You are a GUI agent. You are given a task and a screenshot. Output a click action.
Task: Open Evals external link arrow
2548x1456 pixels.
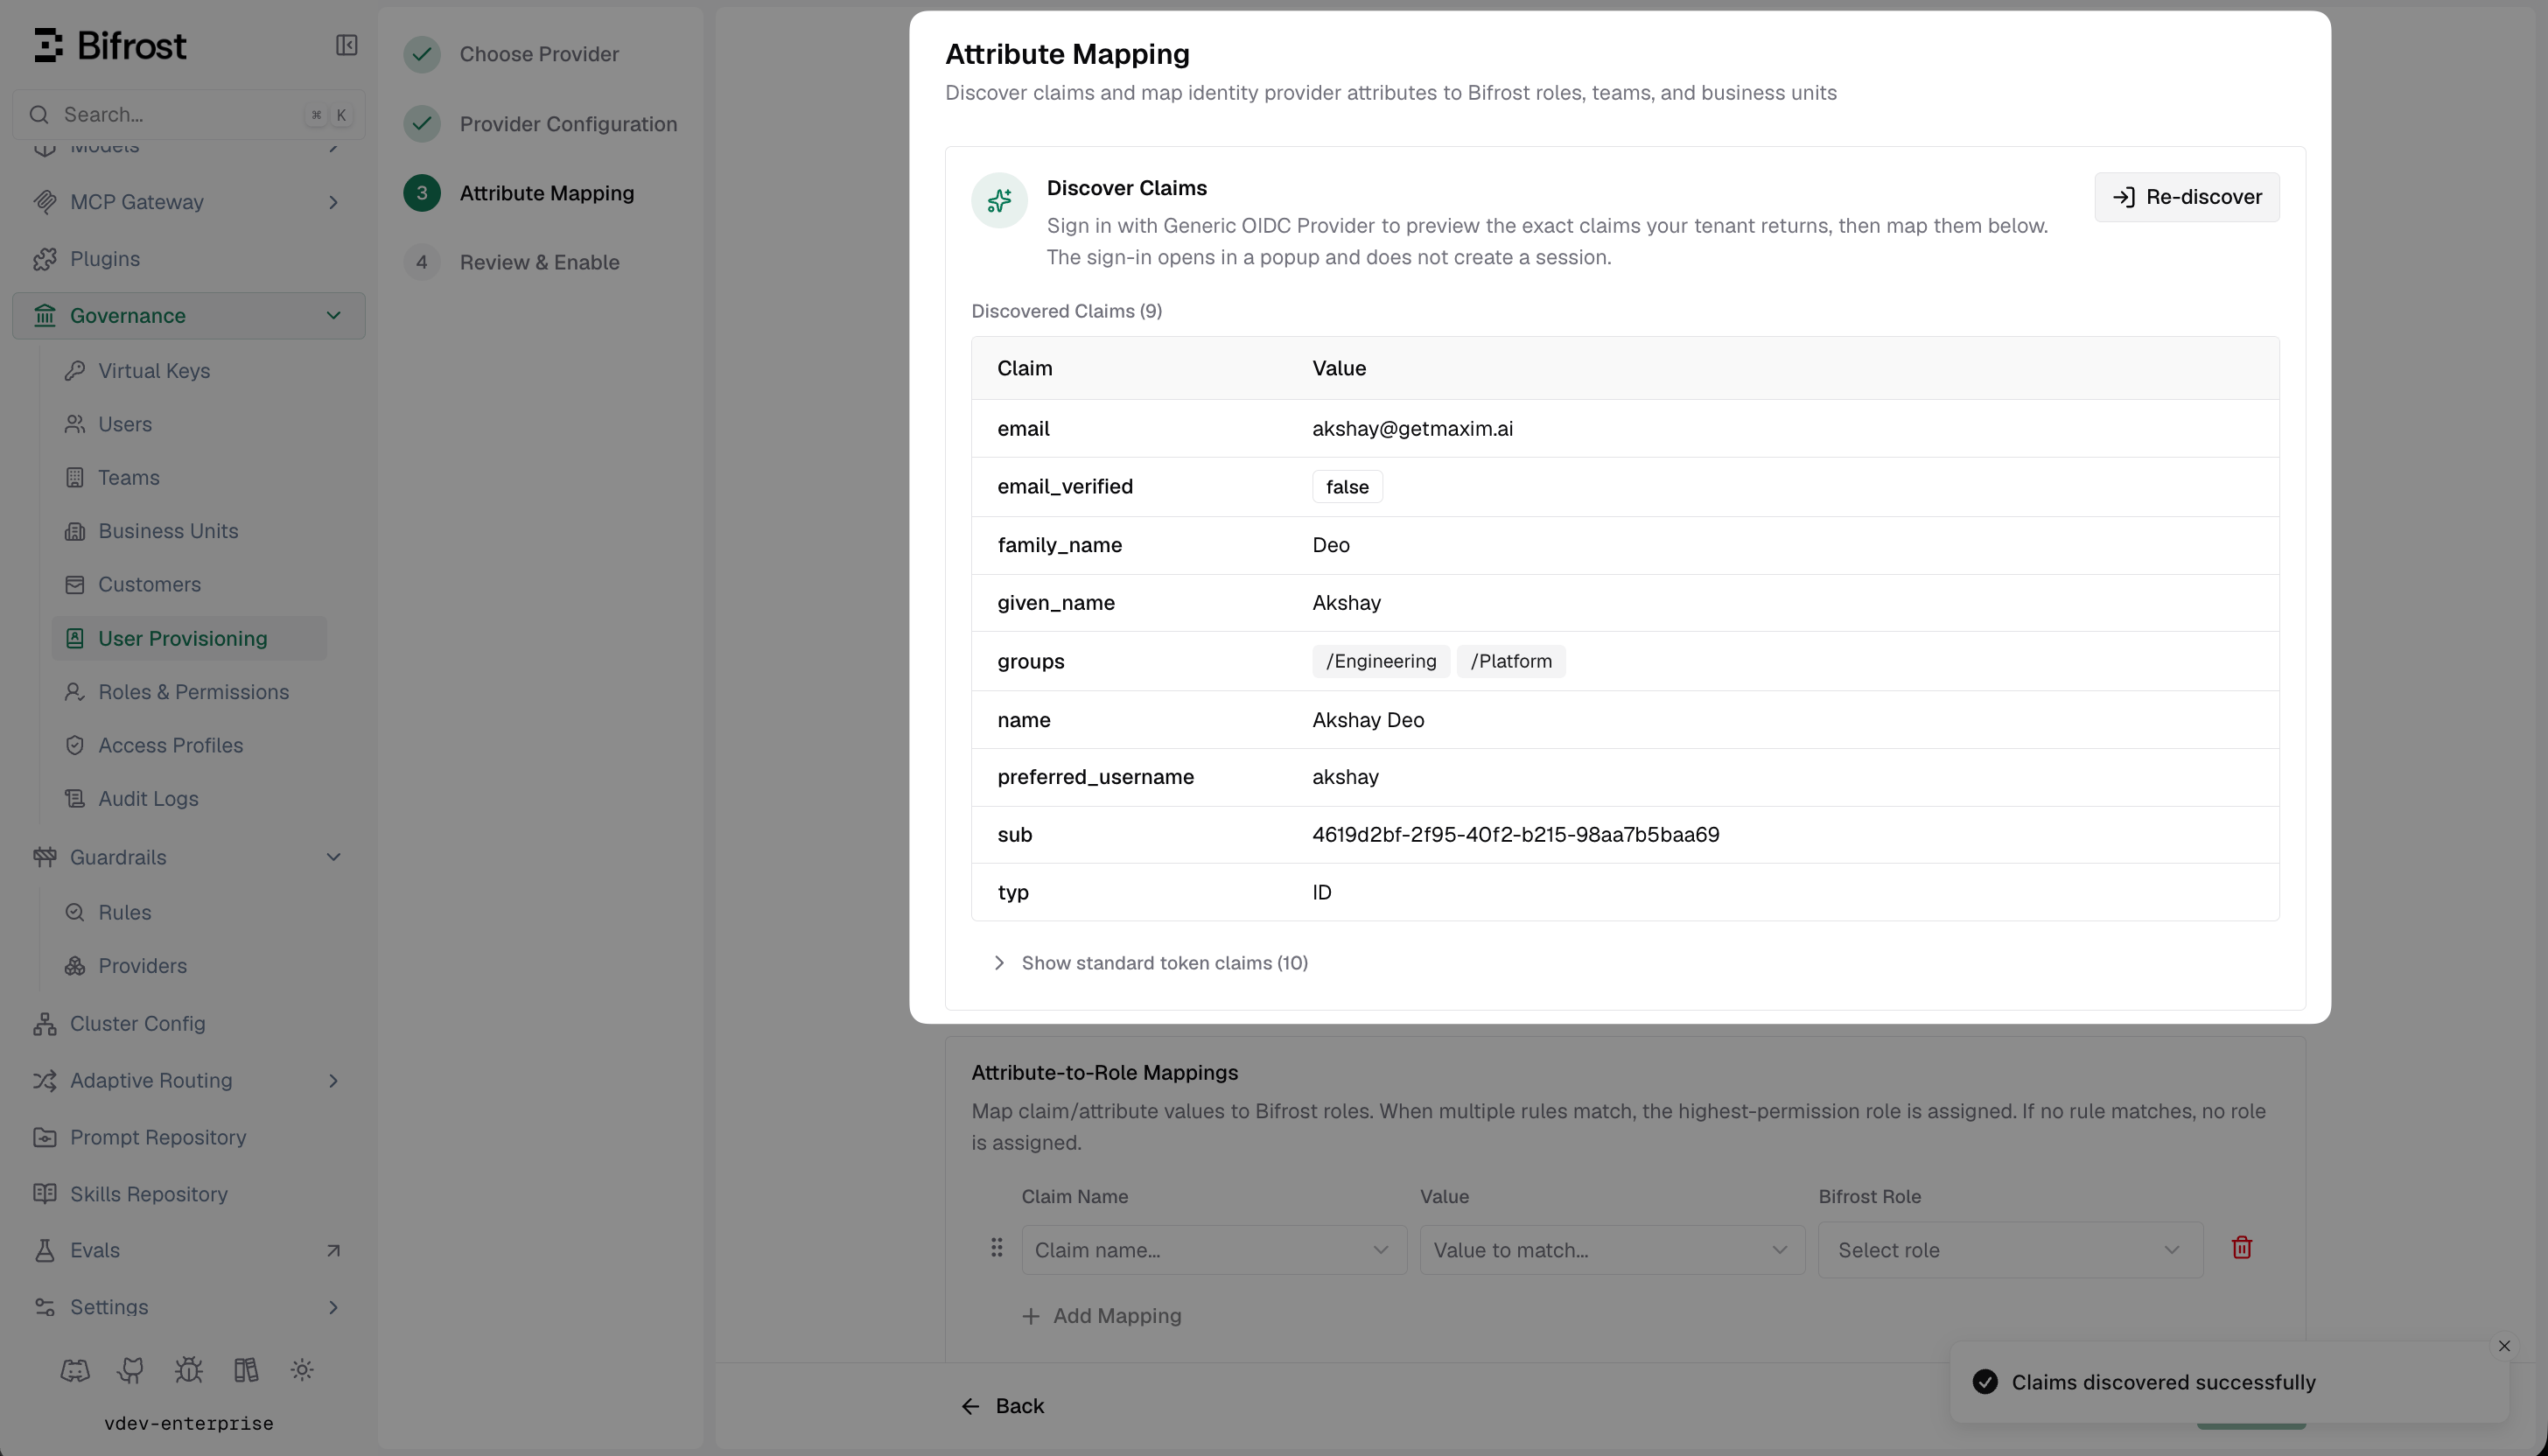coord(334,1251)
